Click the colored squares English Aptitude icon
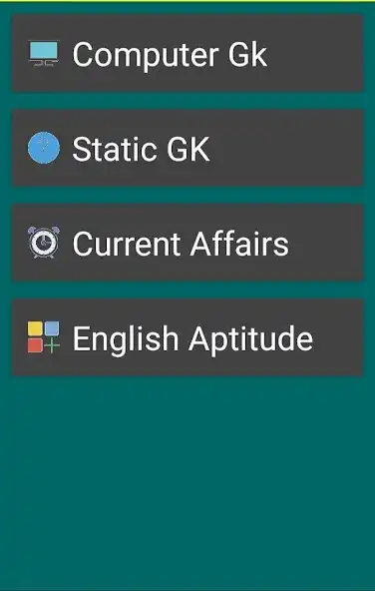 coord(44,337)
